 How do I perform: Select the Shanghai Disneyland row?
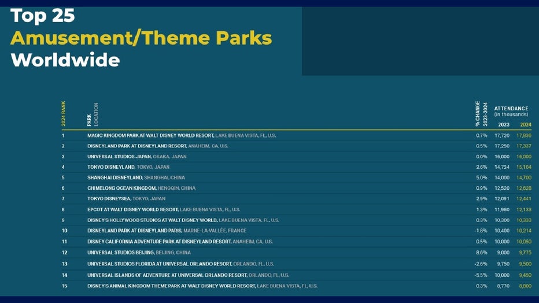(136, 178)
